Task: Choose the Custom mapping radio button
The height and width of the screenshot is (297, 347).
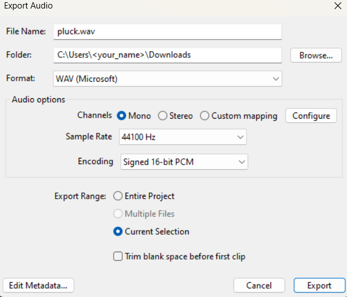Action: point(204,116)
